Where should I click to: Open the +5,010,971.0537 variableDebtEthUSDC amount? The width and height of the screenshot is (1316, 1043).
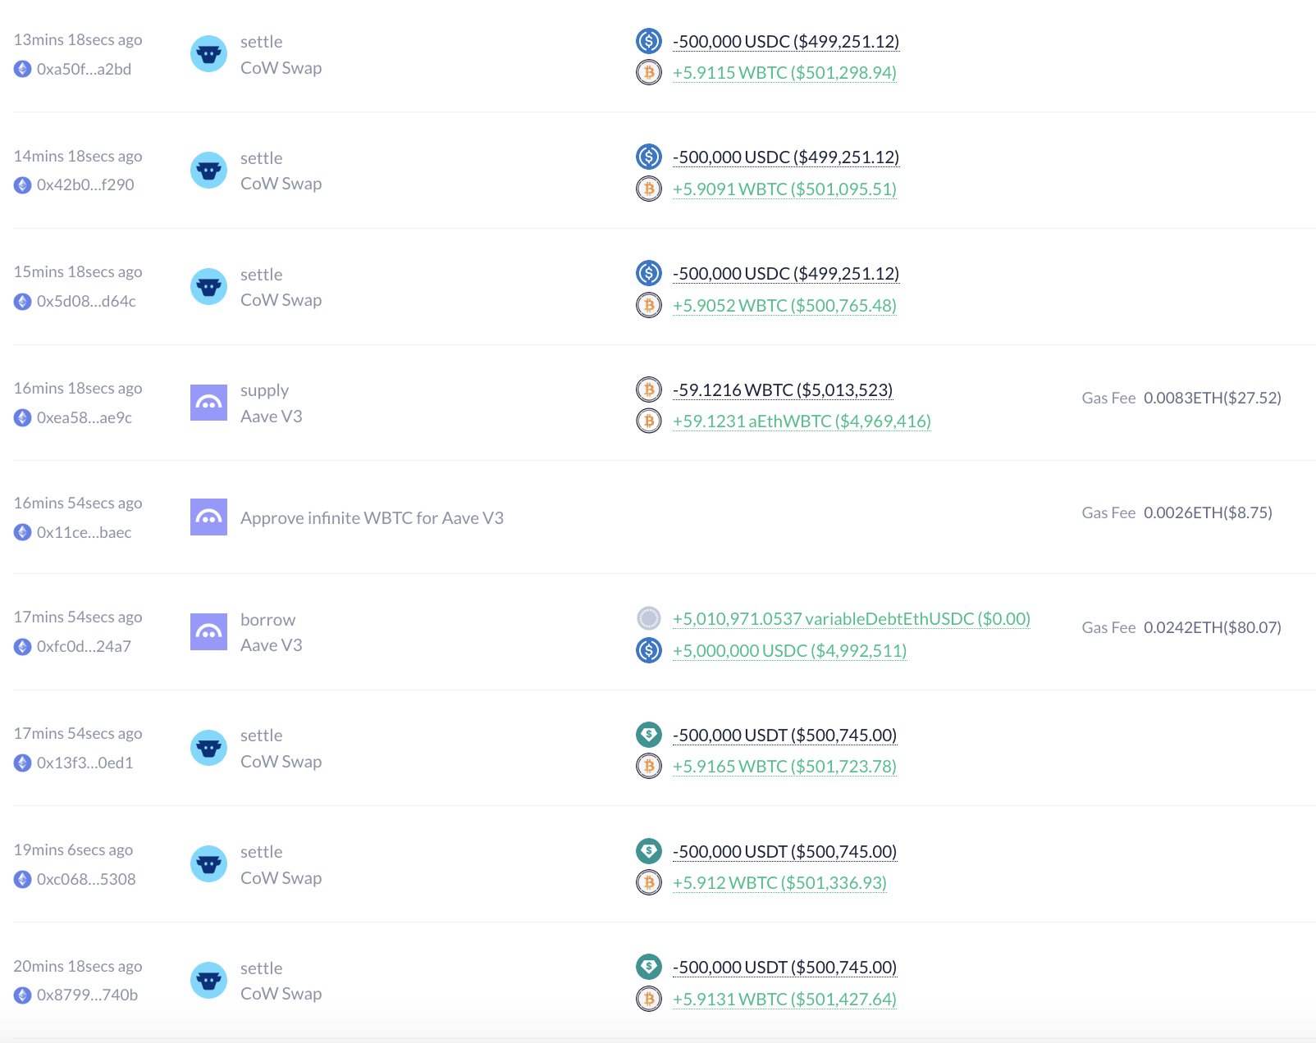[852, 619]
